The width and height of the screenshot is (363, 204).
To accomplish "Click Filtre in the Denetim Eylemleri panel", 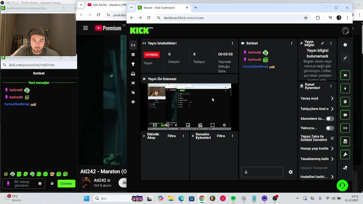I will click(x=221, y=136).
